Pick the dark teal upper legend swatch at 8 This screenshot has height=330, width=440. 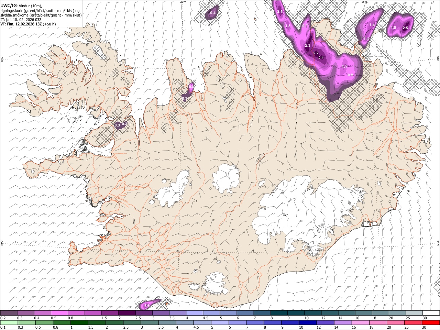279,313
